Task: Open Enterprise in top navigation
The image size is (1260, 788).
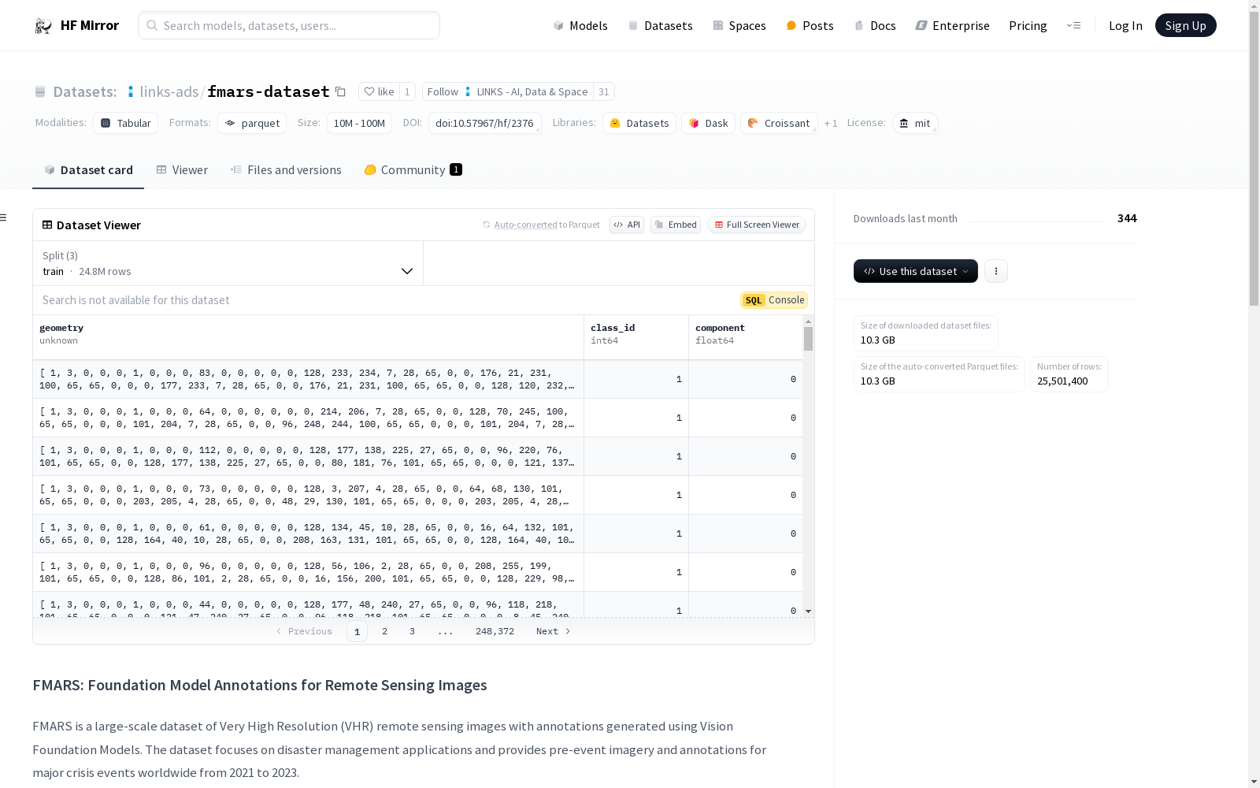Action: tap(952, 26)
